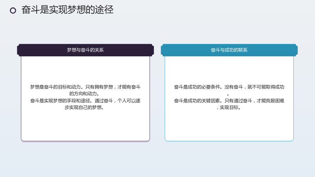
Task: Click text 才能克服困难 in right card
Action: click(x=271, y=101)
